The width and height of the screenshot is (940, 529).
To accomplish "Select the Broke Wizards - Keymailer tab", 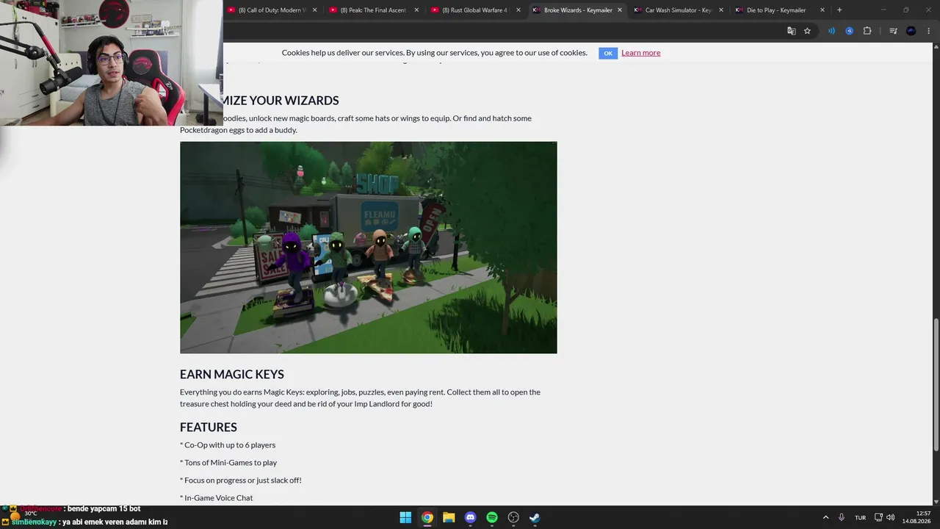I will 577,10.
